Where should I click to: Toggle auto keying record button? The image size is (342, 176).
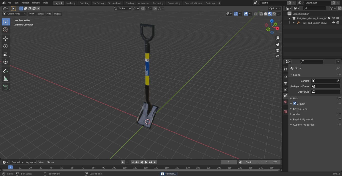[x=122, y=162]
